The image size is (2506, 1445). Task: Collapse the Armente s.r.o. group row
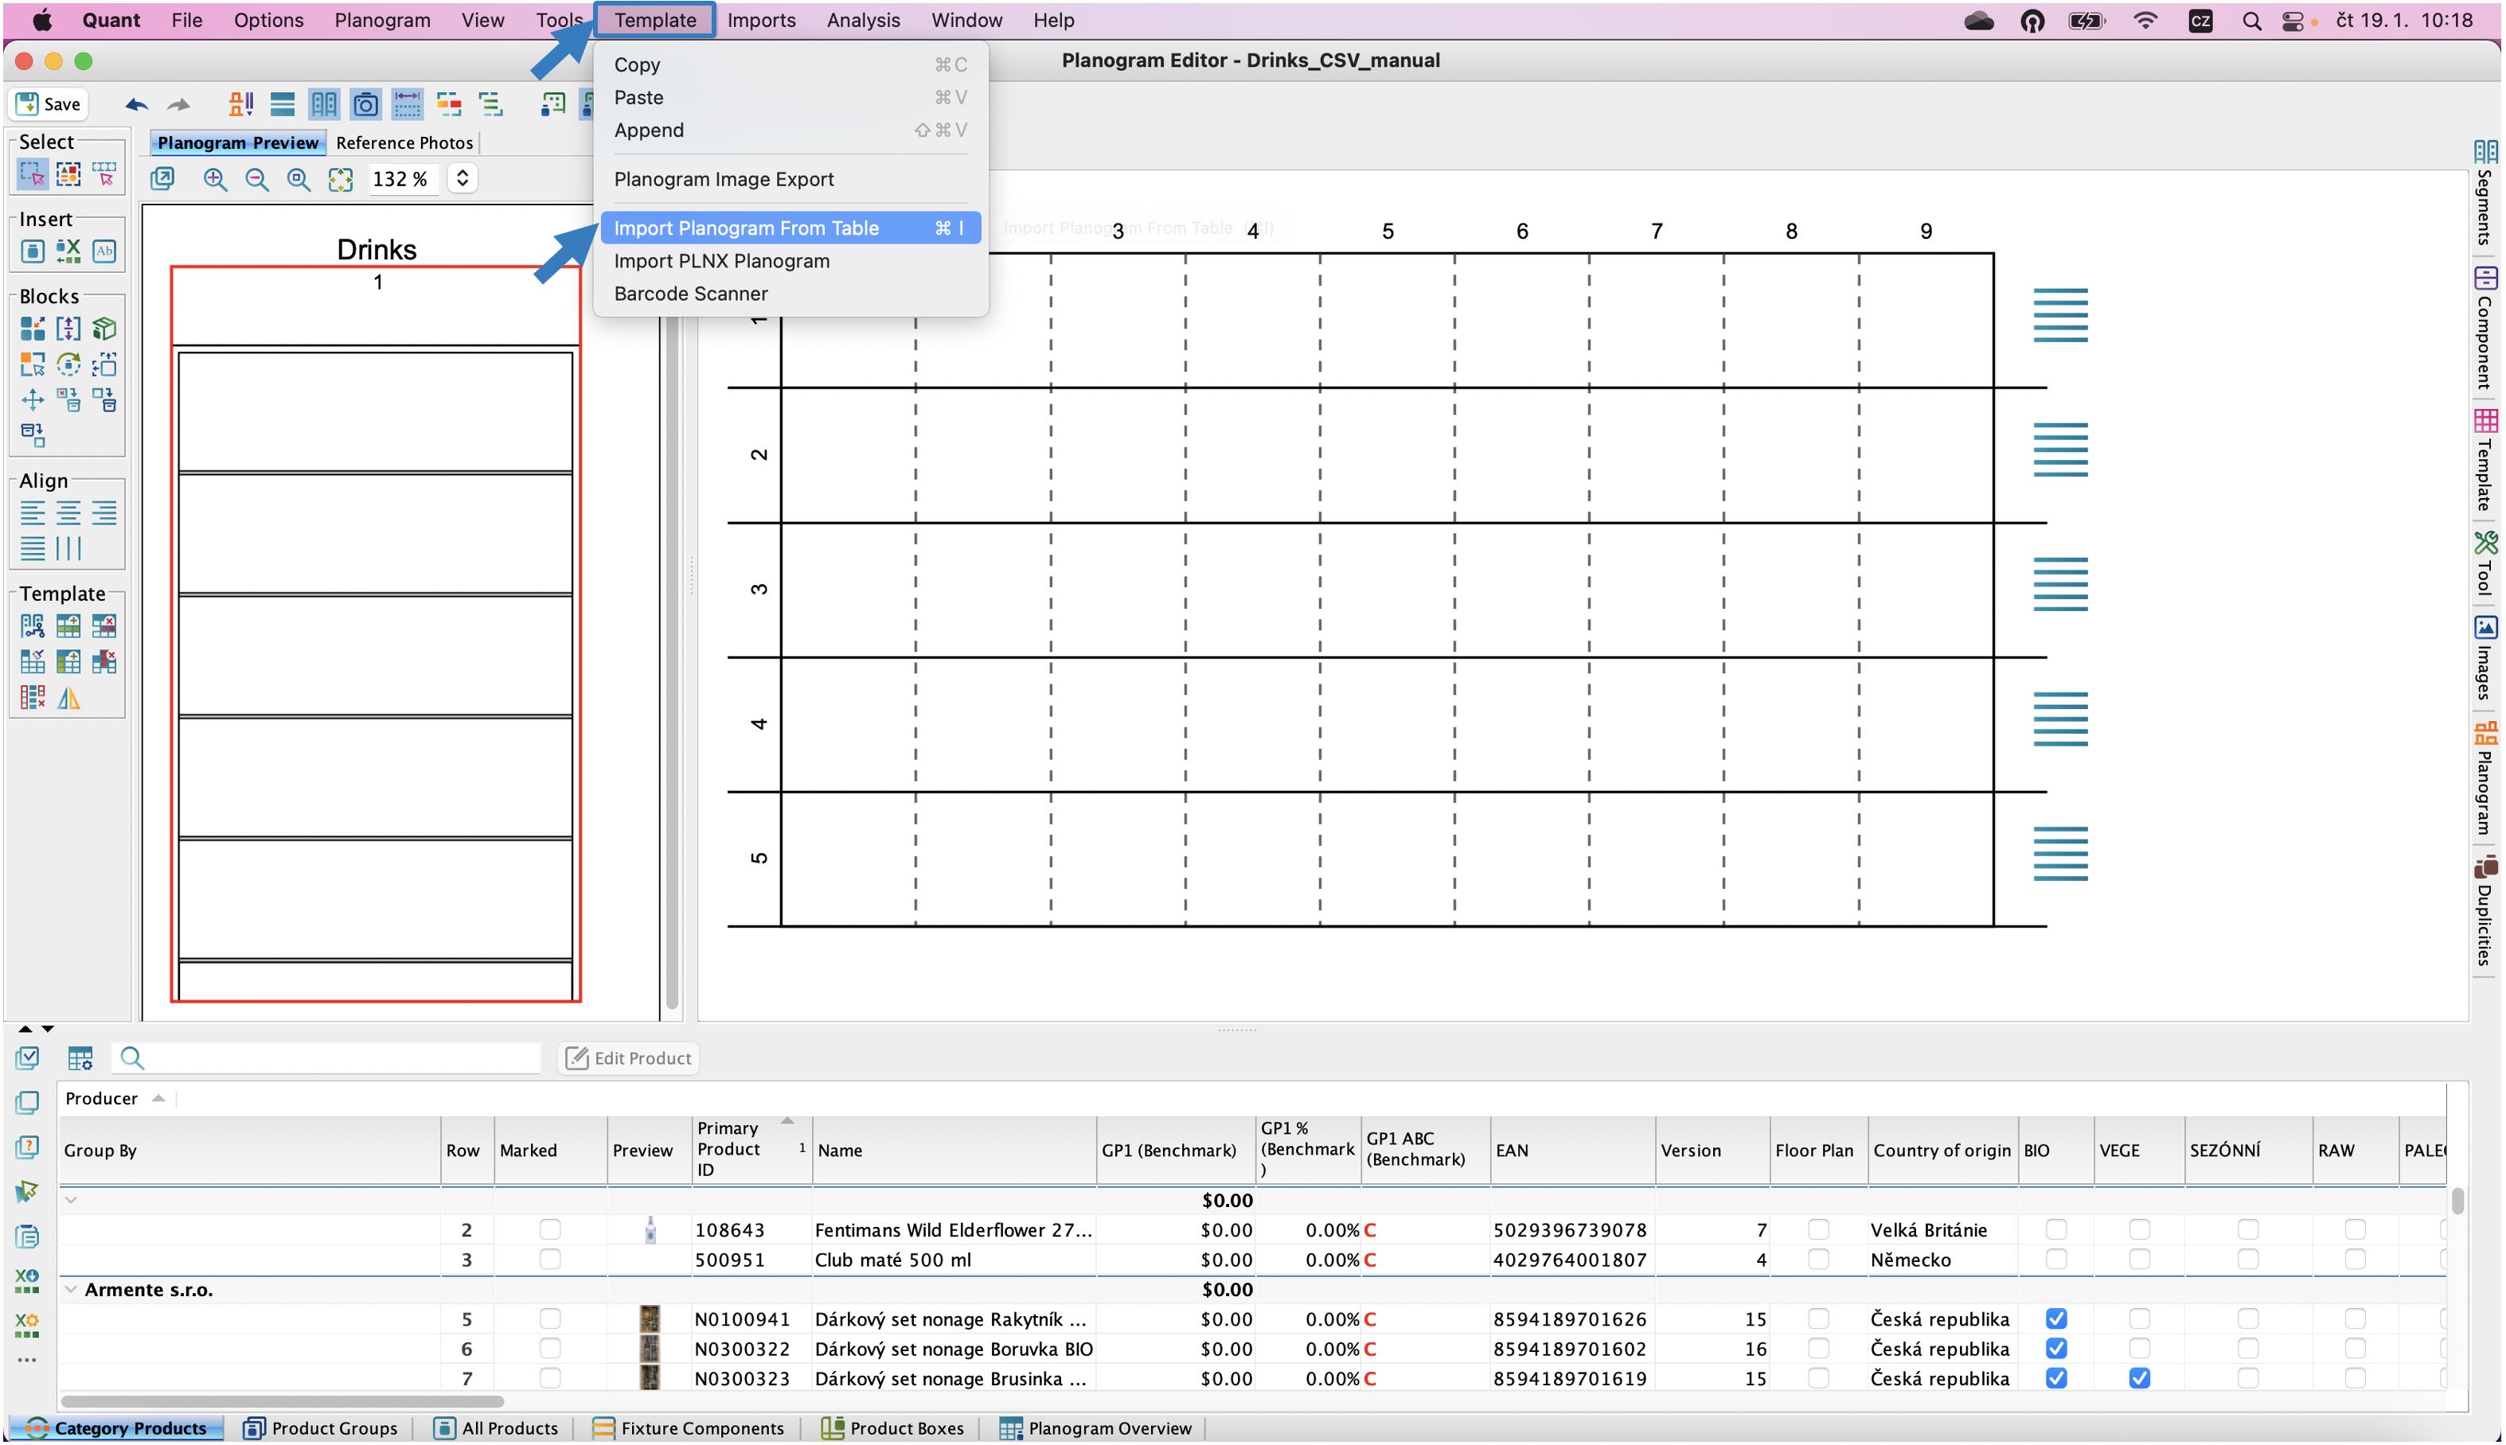click(x=71, y=1290)
